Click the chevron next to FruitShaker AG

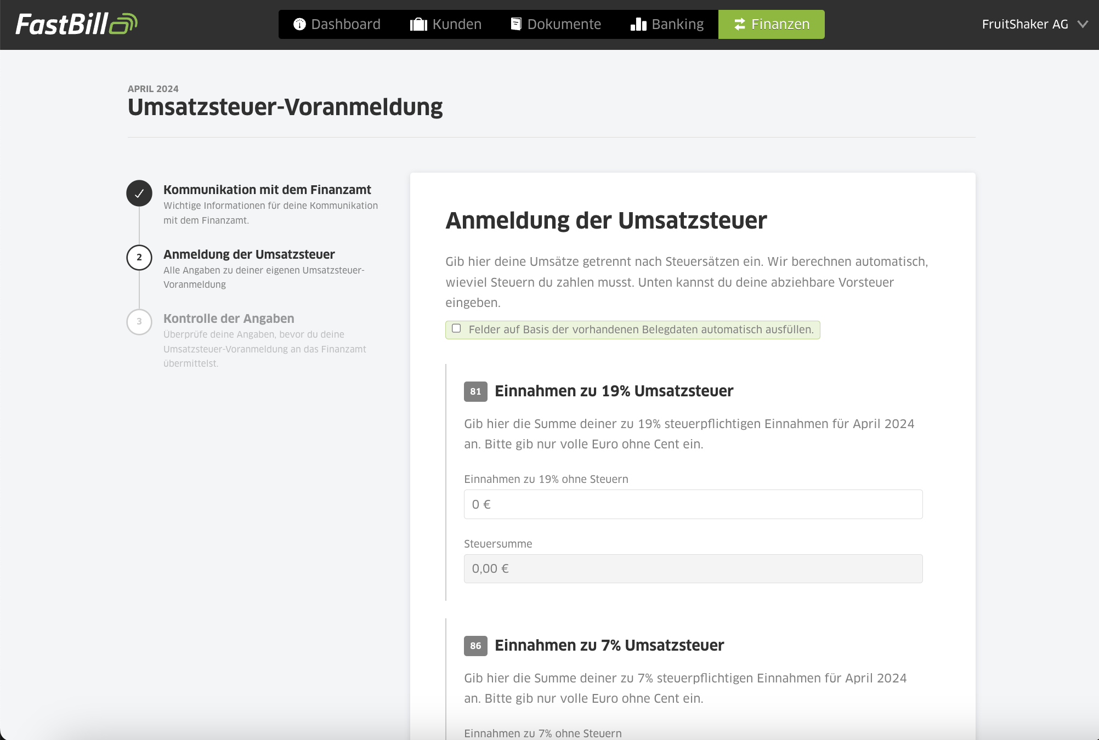click(x=1083, y=24)
